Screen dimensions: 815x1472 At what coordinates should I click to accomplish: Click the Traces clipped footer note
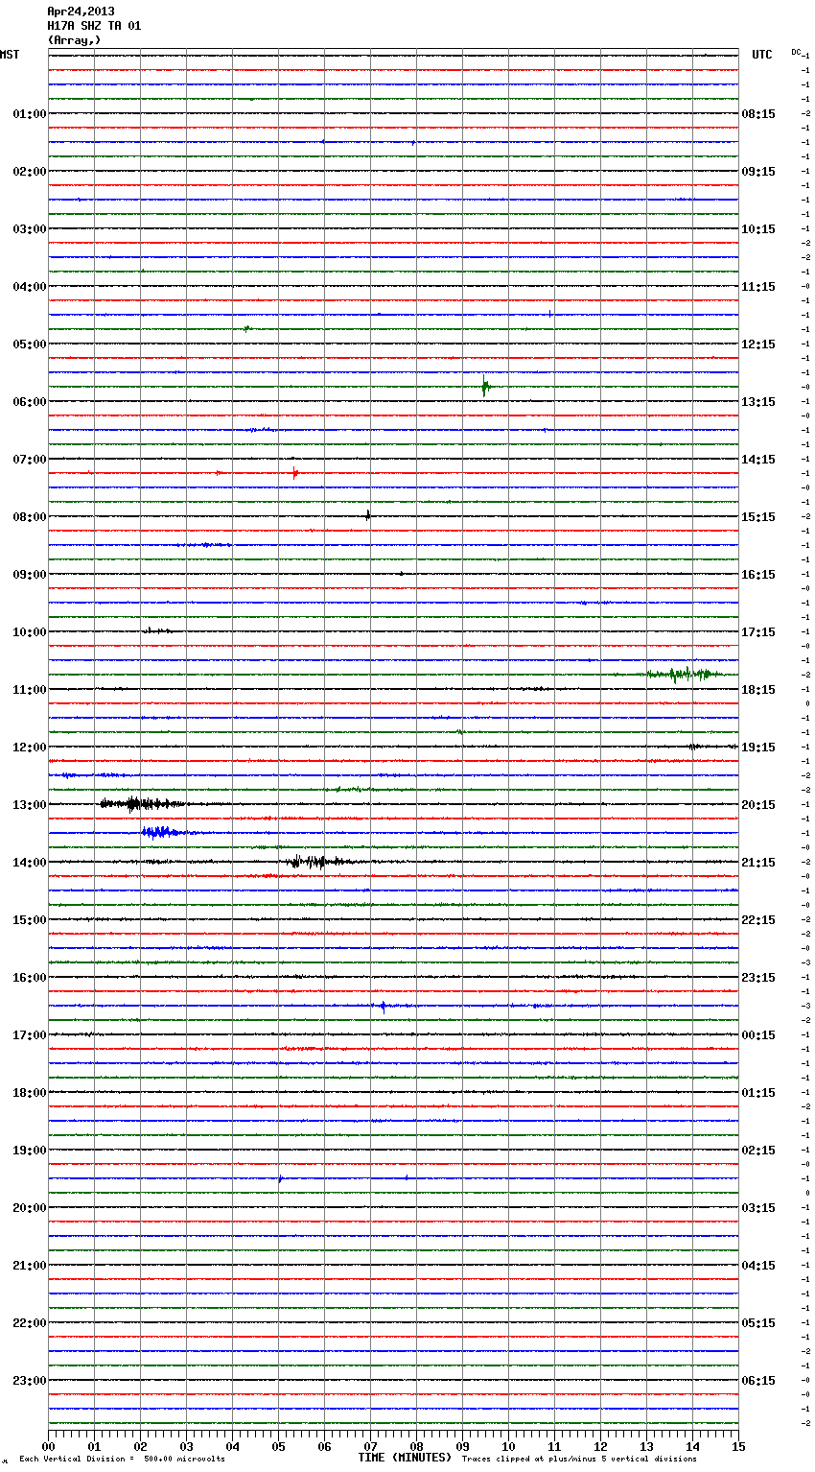click(579, 1459)
